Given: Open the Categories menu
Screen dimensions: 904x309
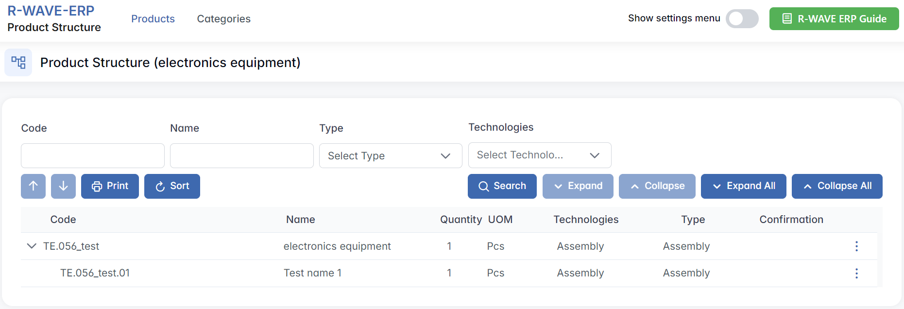Looking at the screenshot, I should click(x=223, y=19).
